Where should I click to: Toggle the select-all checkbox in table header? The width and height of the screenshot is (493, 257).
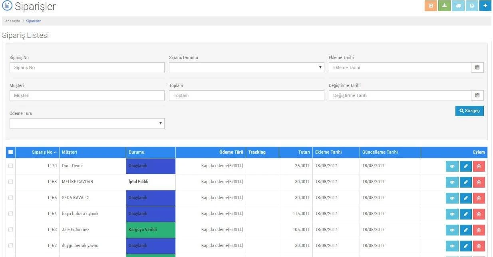coord(10,152)
